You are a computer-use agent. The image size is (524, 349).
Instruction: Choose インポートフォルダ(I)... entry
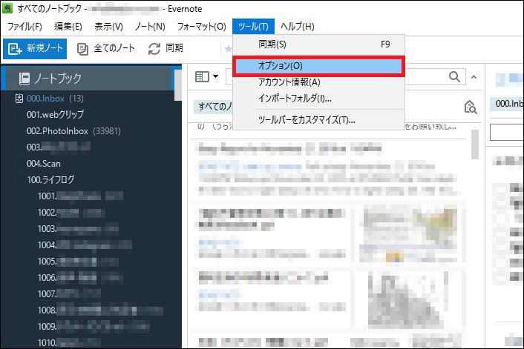click(319, 99)
